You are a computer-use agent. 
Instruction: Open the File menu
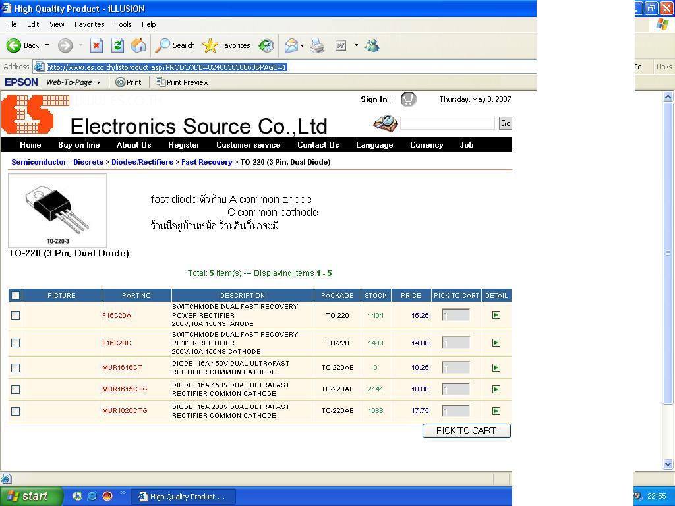[11, 24]
